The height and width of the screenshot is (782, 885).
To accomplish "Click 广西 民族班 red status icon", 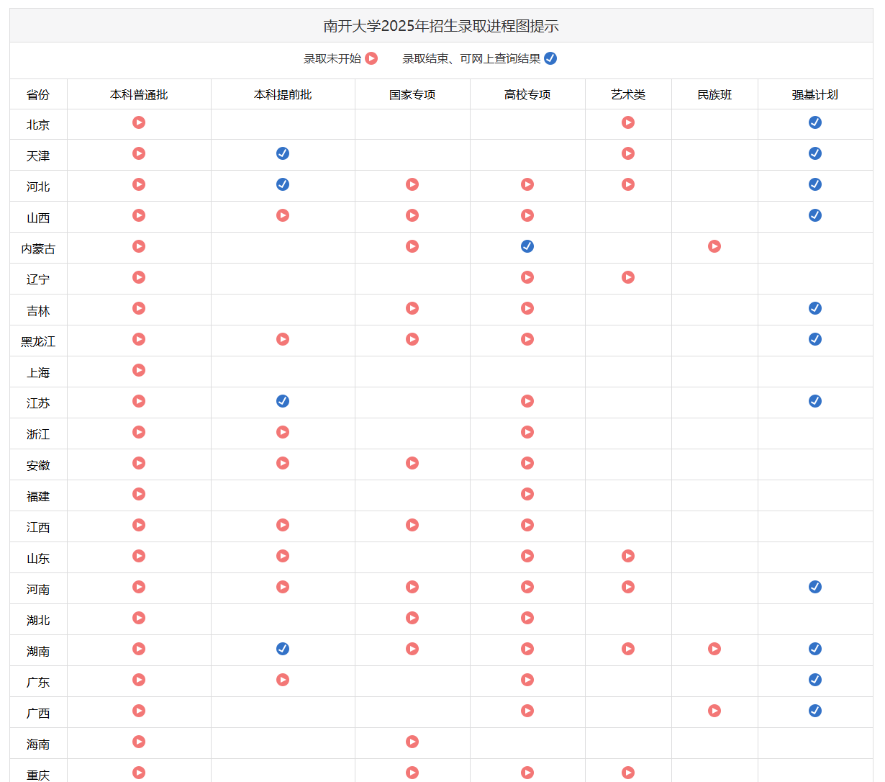I will point(714,711).
